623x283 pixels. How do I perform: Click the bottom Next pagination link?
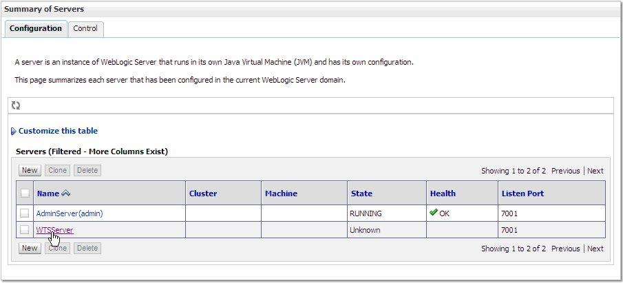point(595,249)
